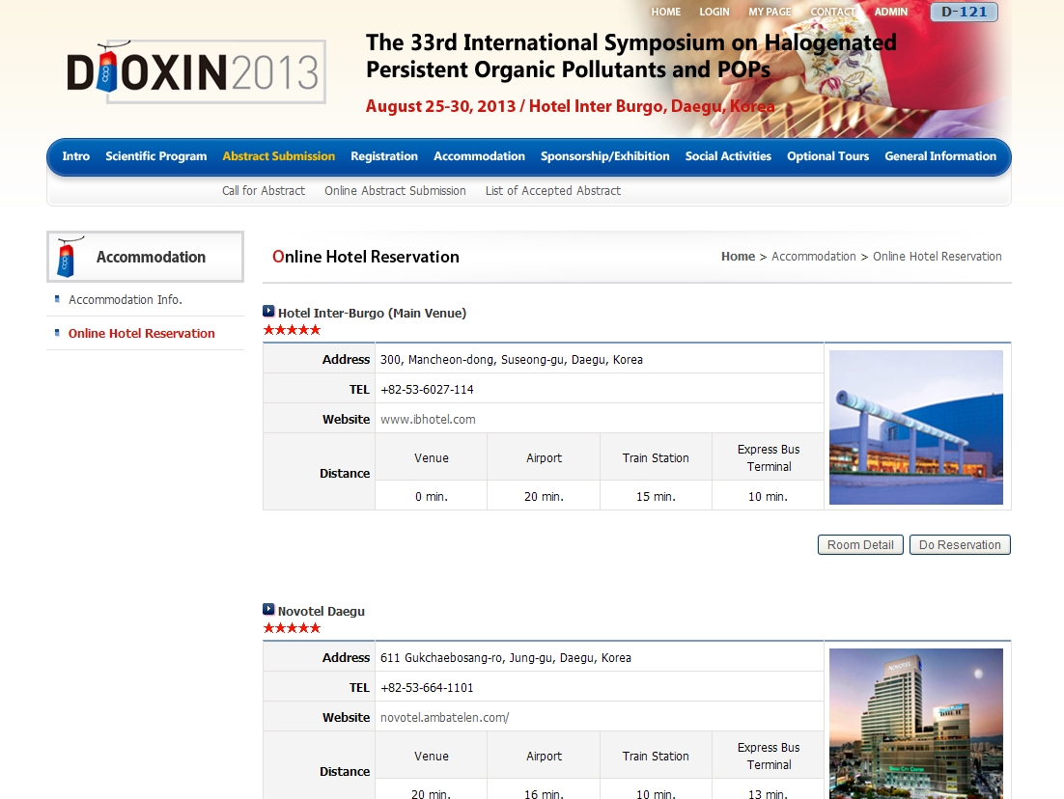Click the bullet icon beside Accommodation Info.
This screenshot has height=799, width=1064.
coord(57,298)
